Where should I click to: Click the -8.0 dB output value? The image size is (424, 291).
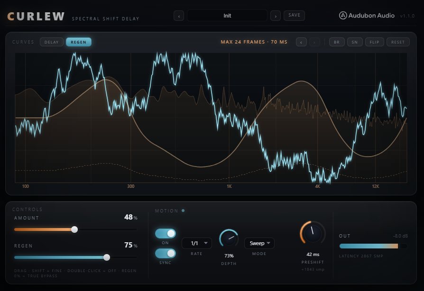400,236
